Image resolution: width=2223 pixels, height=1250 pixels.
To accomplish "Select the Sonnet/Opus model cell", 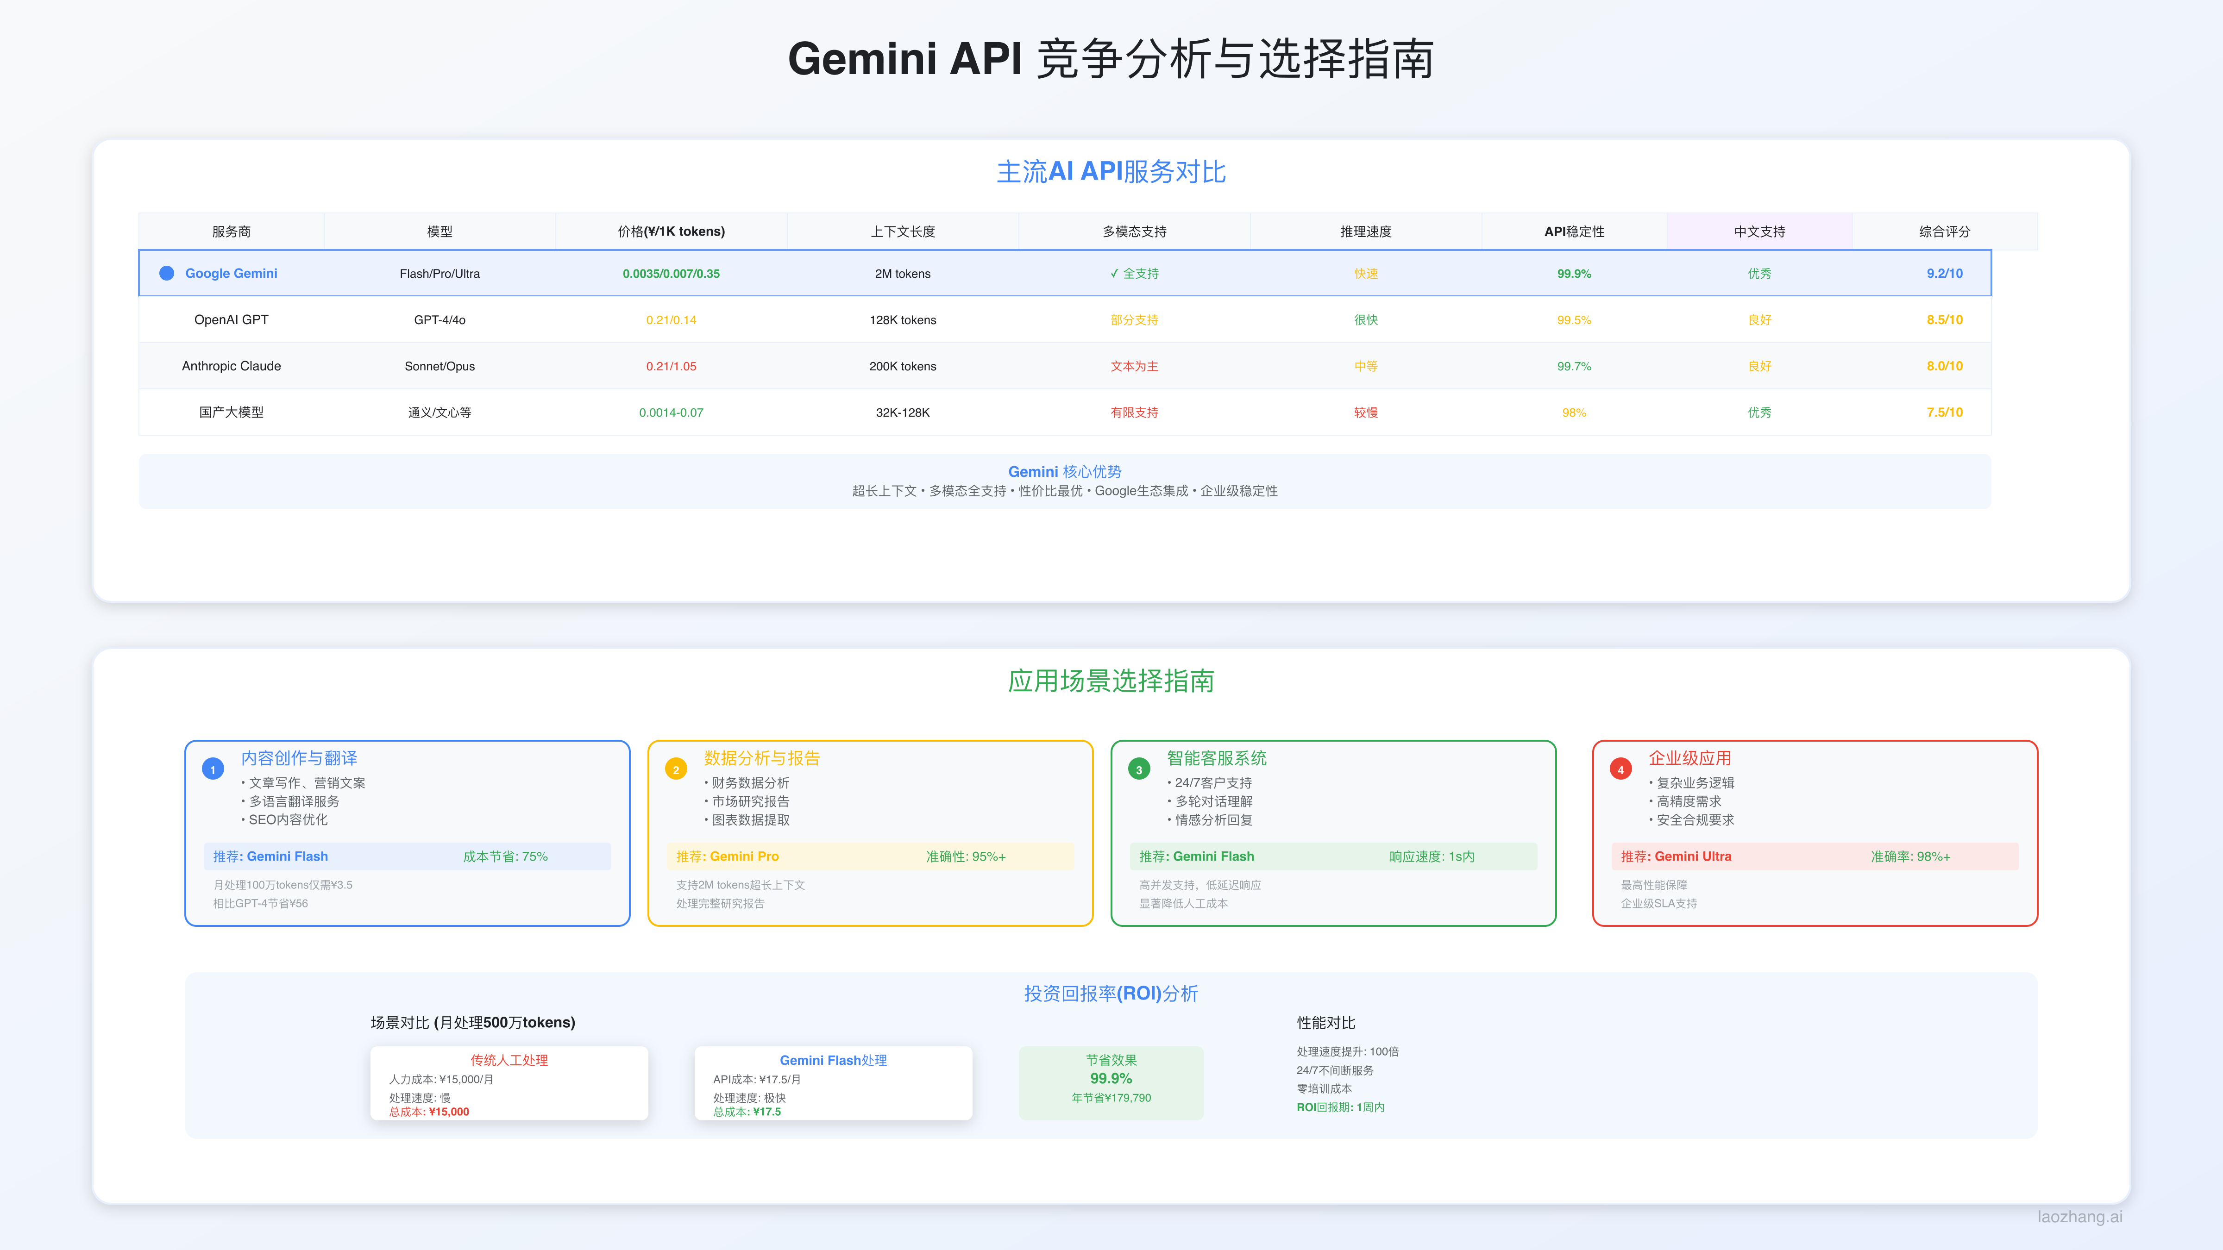I will tap(440, 366).
